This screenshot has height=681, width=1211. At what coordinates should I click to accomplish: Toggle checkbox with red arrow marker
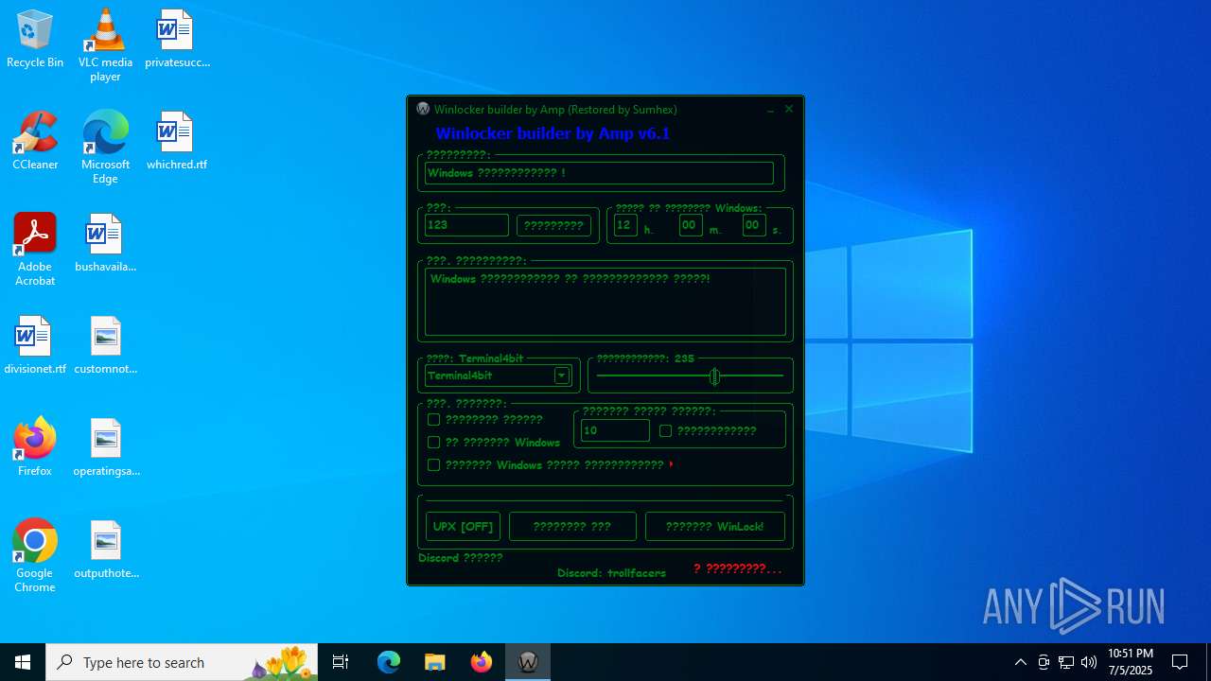point(433,464)
